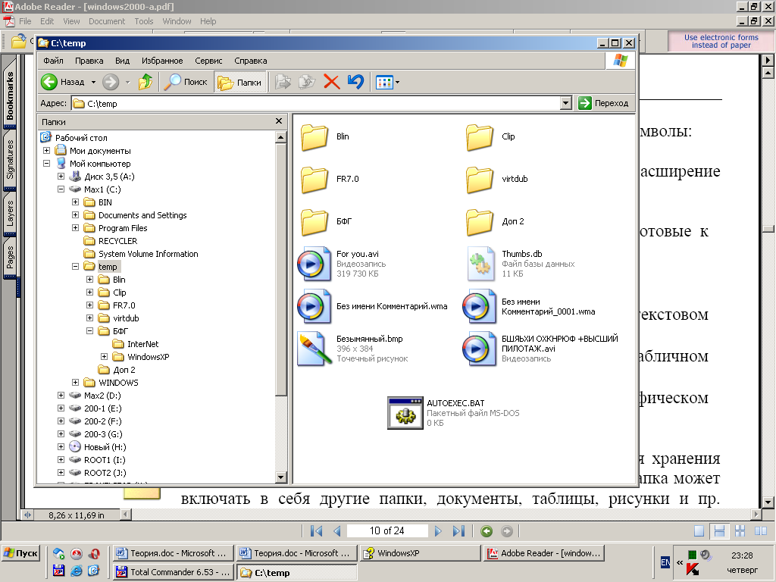Select the virtdub folder icon

pyautogui.click(x=480, y=179)
